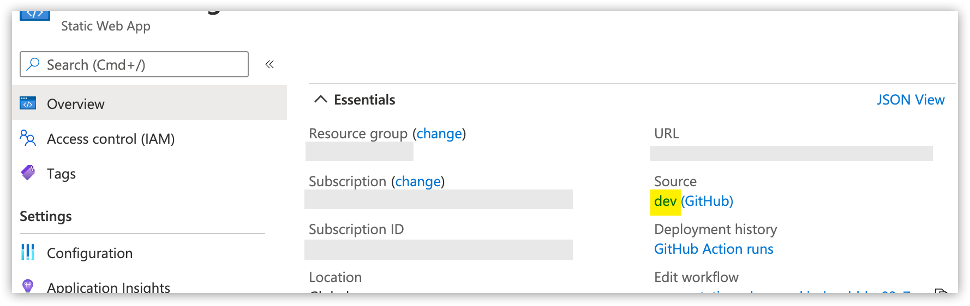The image size is (970, 306).
Task: Click the copy icon beside the workflow link
Action: pos(941,291)
